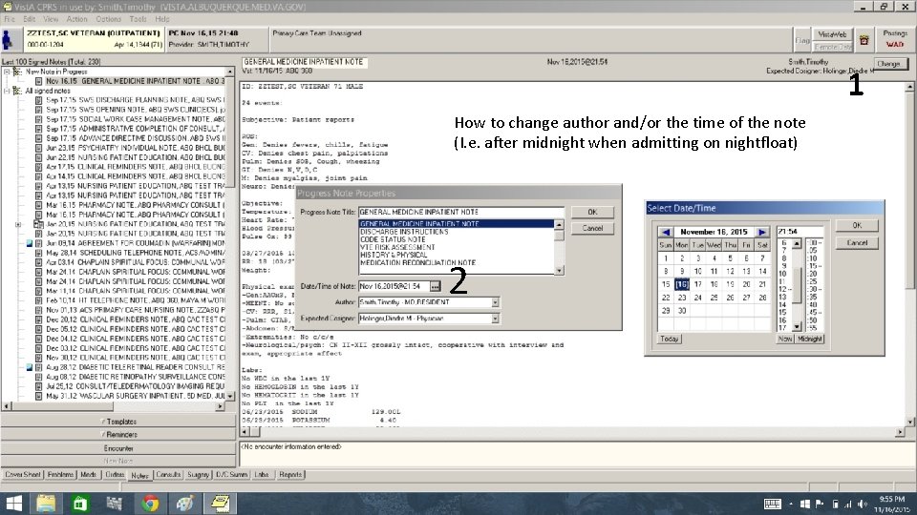Click the Date/Time of Note field
The image size is (917, 515).
[x=394, y=286]
